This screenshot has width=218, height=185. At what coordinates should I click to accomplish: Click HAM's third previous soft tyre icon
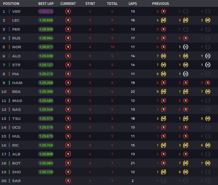(x=208, y=83)
